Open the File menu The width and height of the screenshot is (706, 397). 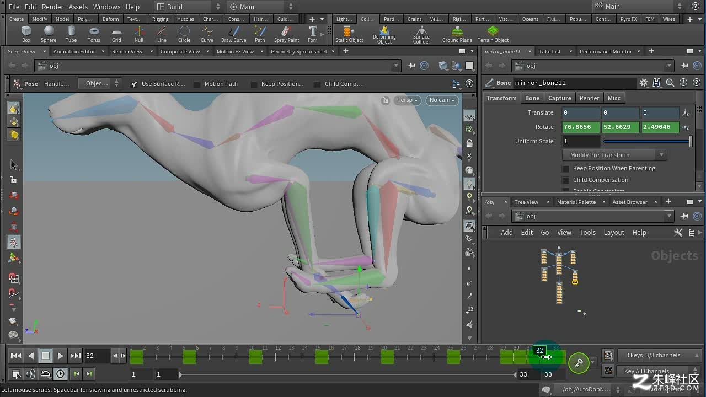14,7
